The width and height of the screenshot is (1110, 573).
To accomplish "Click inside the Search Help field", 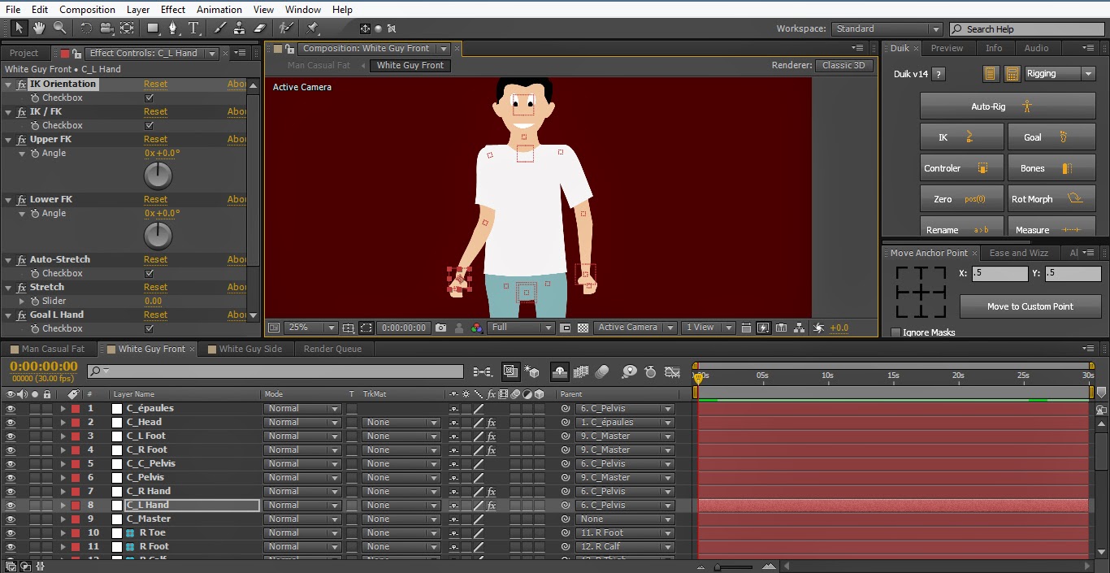I will coord(1030,28).
